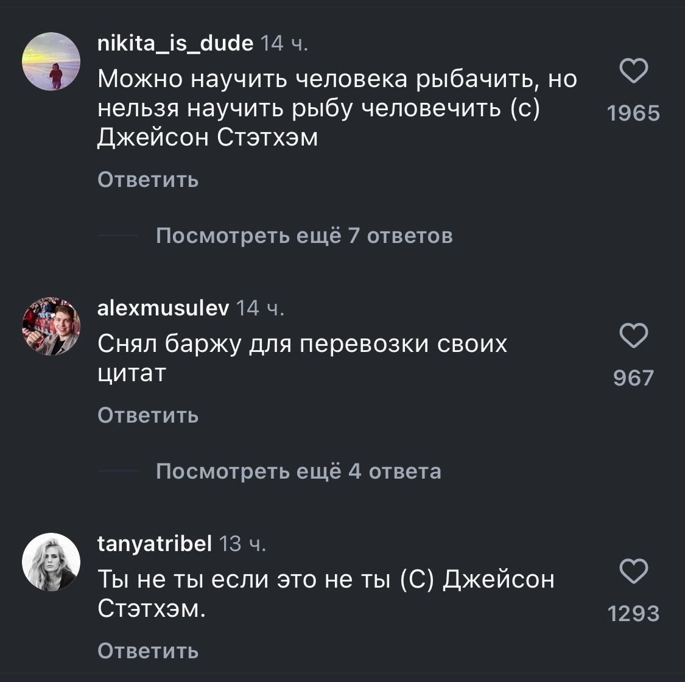
Task: Open nikita_is_dude's profile picture
Action: 51,62
